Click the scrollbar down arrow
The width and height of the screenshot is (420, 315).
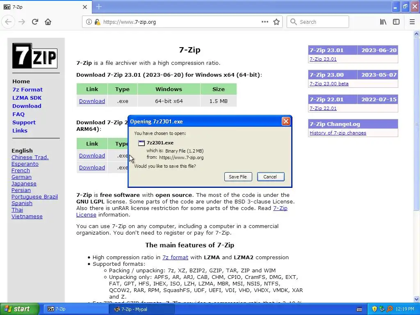(417, 299)
